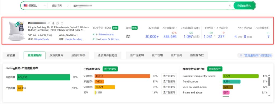Click the help question icon next to 广告词

(226, 28)
